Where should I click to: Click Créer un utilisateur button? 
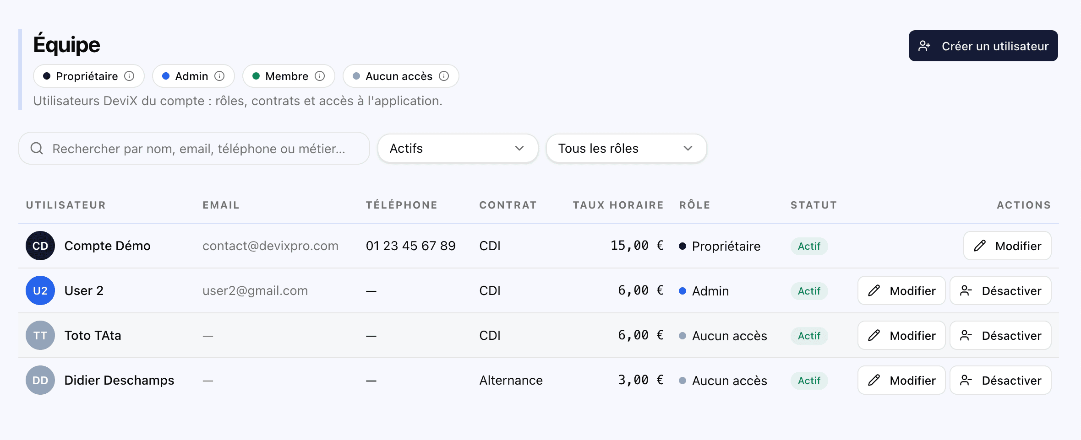tap(983, 46)
